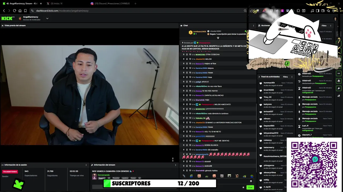Image resolution: width=343 pixels, height=192 pixels.
Task: Open the music note player icon
Action: (x=312, y=11)
